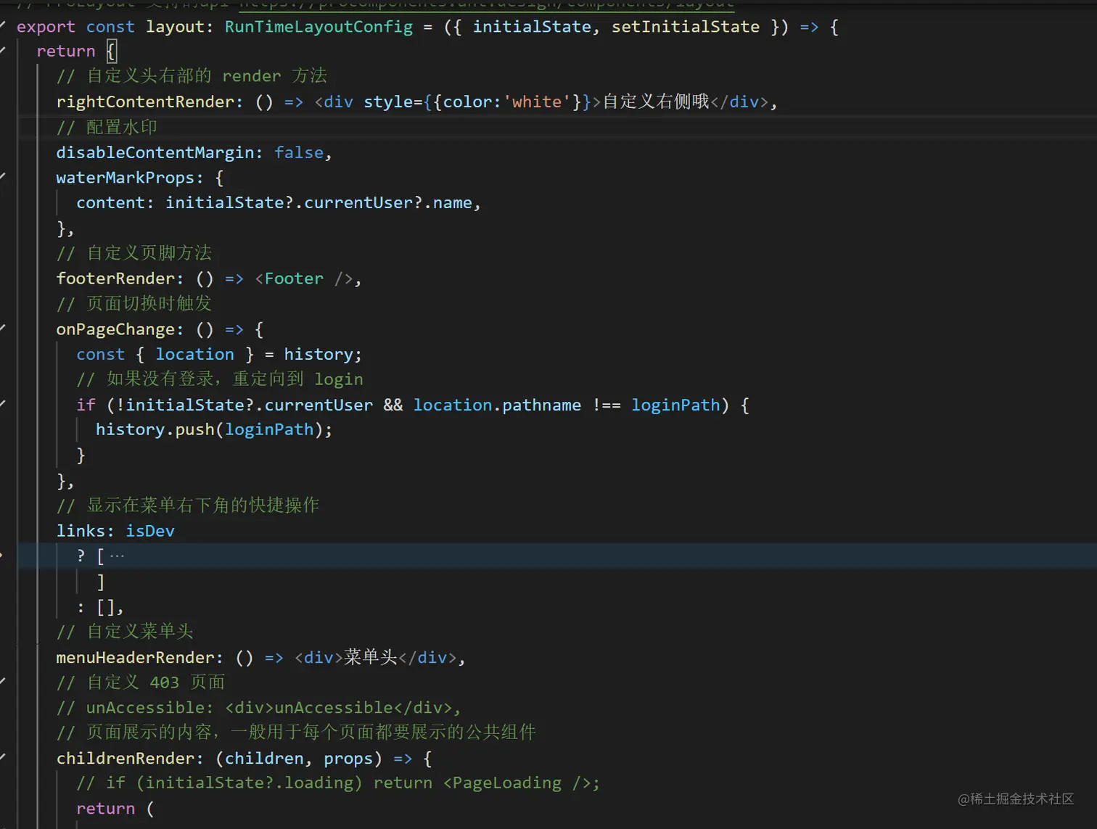Click the comment "// 自定义头右部的 render 方法"

point(192,76)
